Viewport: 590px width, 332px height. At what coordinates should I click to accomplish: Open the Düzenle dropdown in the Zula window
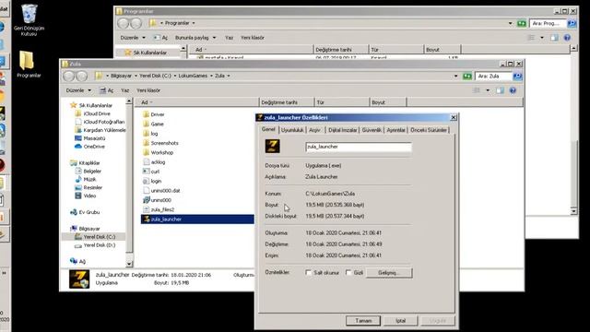click(78, 90)
